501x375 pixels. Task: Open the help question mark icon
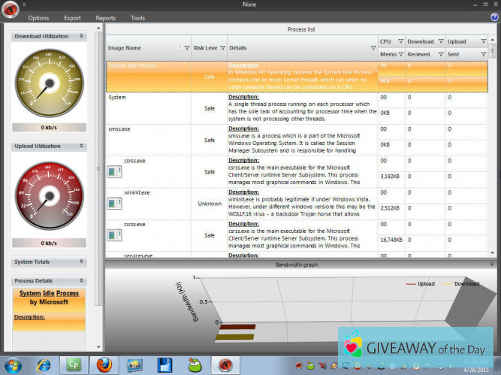coord(494,17)
